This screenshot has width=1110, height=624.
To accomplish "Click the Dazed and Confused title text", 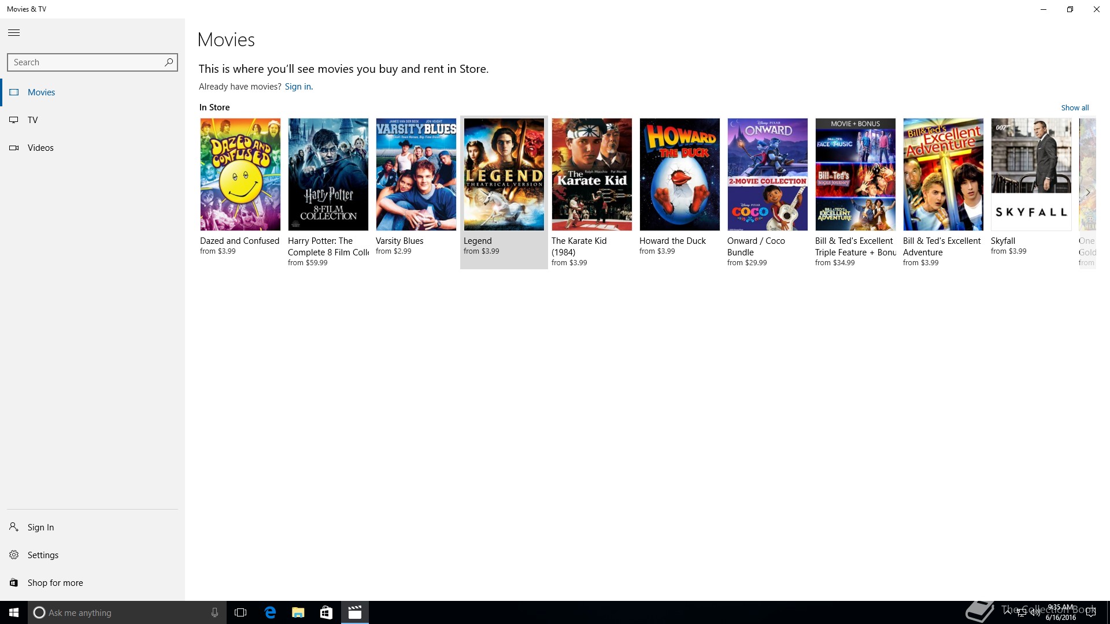I will [239, 241].
